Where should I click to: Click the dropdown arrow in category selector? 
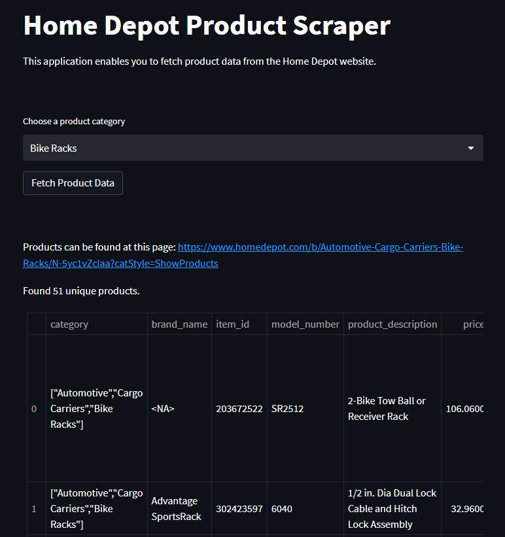coord(470,148)
